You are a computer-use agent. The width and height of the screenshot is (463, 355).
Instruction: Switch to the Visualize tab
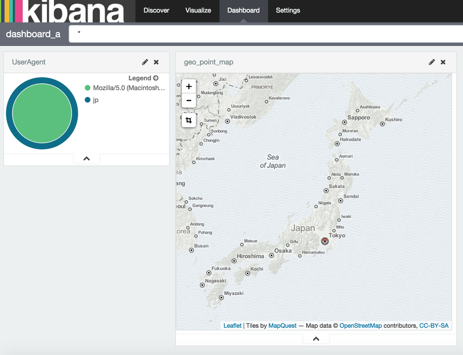pos(198,9)
